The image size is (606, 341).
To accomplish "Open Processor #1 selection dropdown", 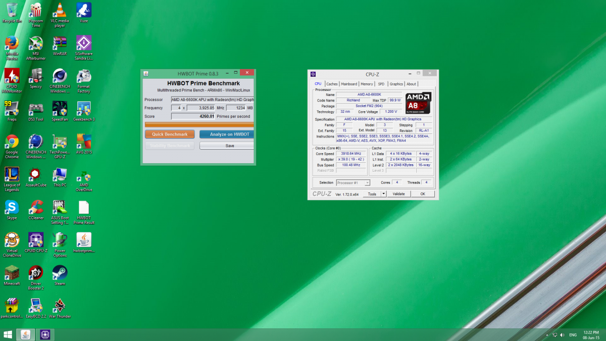I will click(x=353, y=182).
